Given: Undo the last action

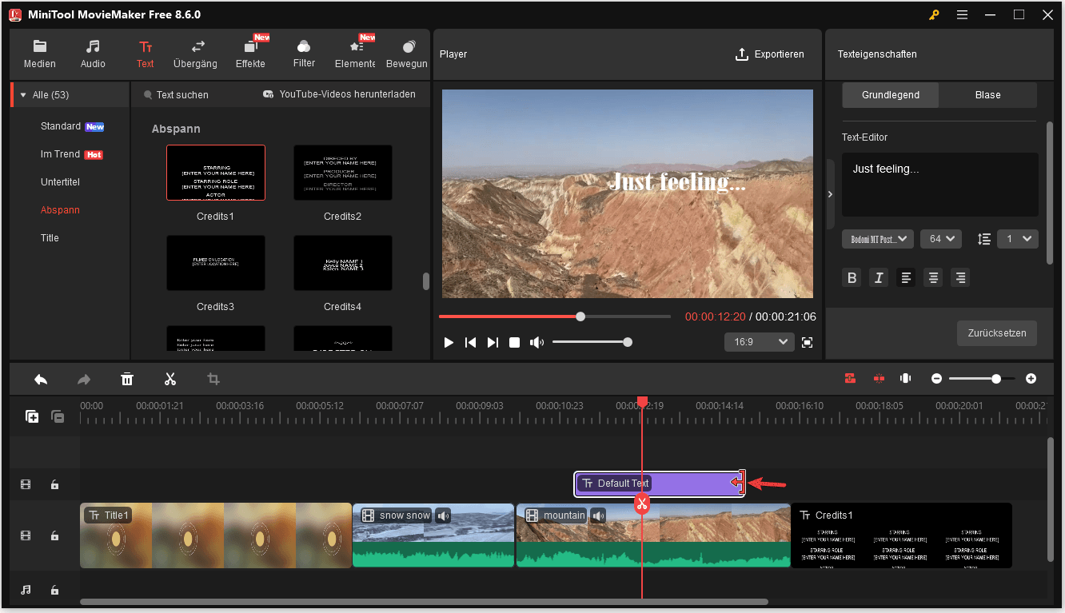Looking at the screenshot, I should click(x=41, y=379).
